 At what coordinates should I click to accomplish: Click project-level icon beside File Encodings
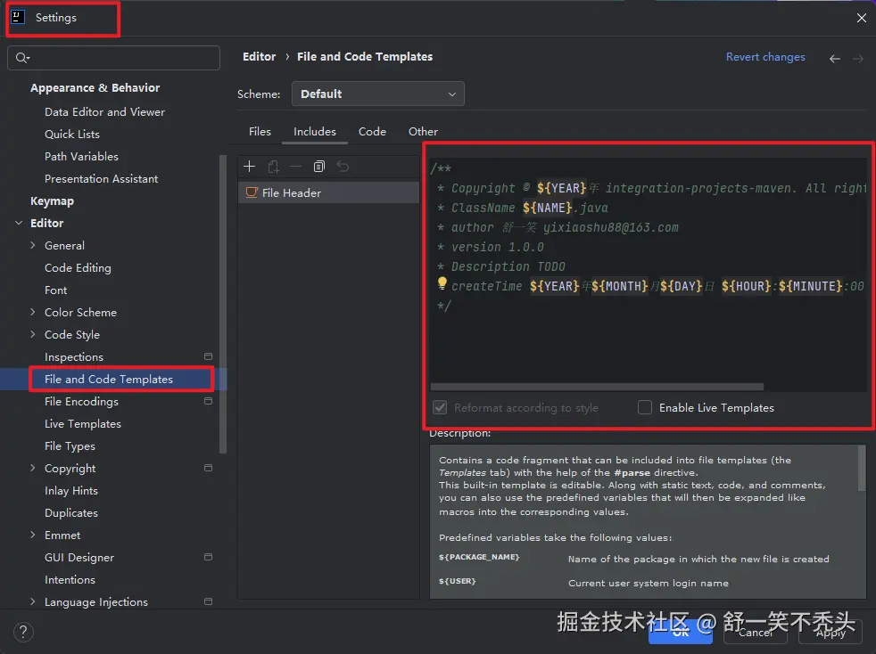pos(209,401)
